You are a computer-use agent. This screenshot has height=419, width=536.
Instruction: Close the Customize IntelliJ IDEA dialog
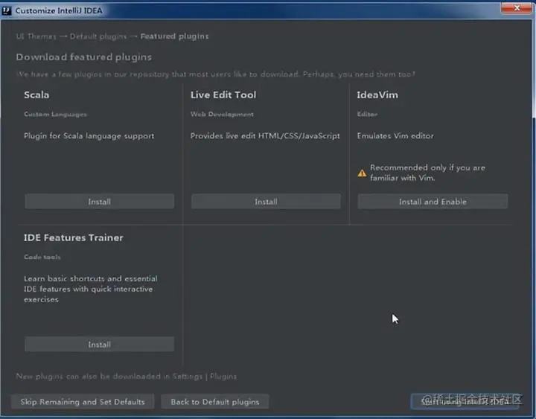[x=517, y=8]
